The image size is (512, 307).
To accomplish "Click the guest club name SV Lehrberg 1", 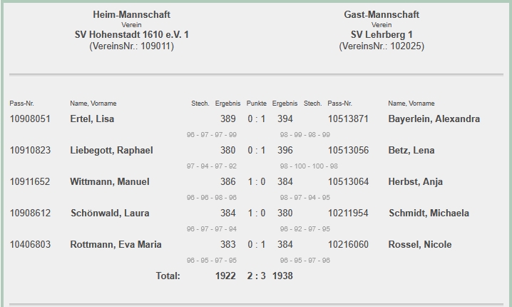I will coord(382,34).
